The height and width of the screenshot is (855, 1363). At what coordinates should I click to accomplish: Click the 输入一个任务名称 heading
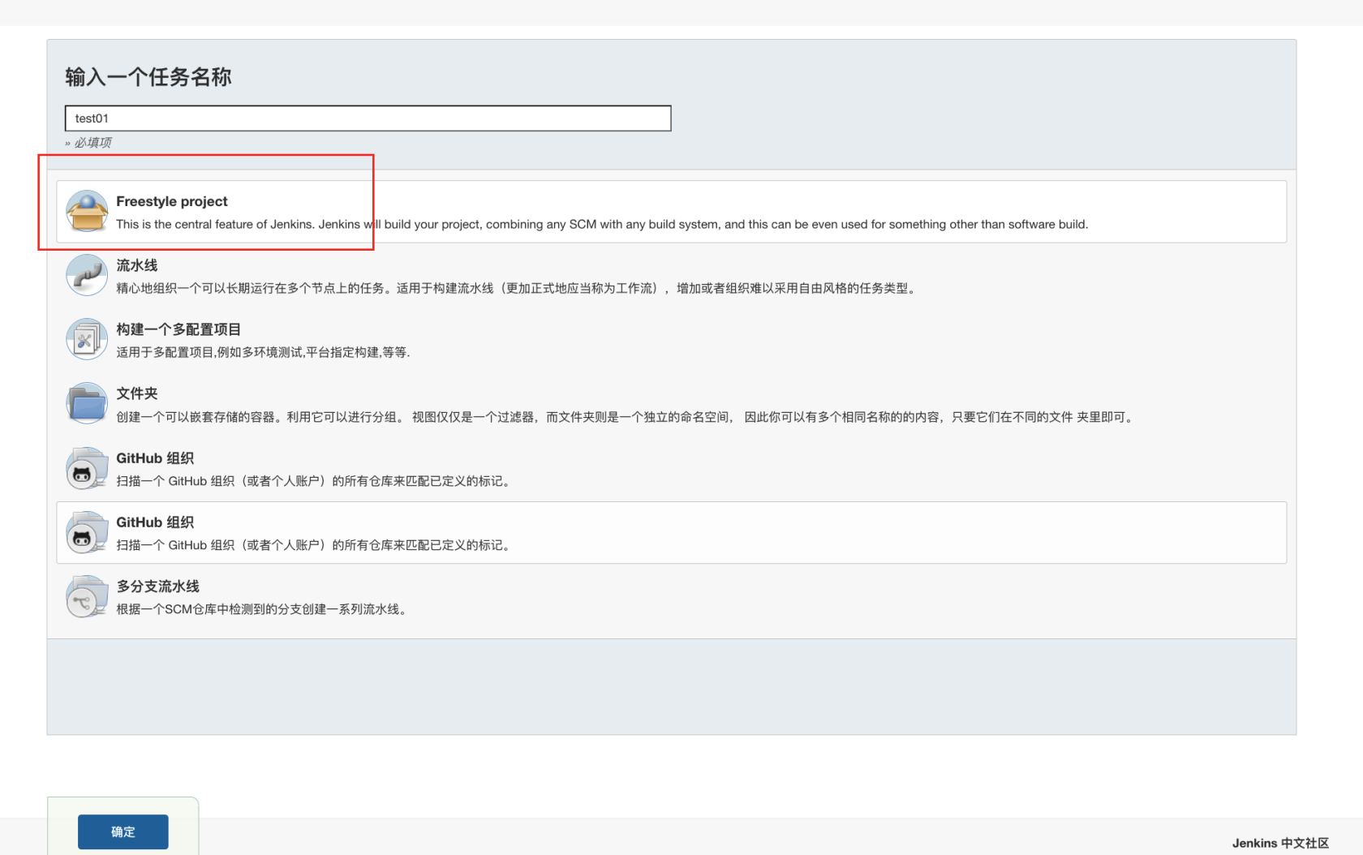(148, 77)
